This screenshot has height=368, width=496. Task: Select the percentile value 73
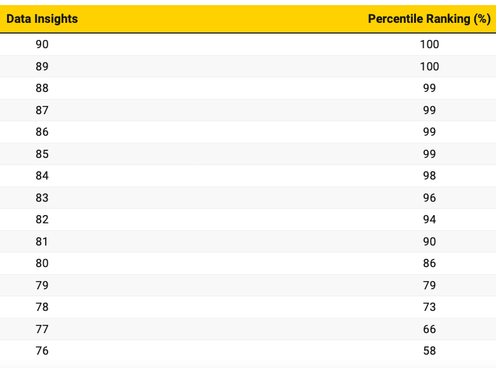(429, 307)
